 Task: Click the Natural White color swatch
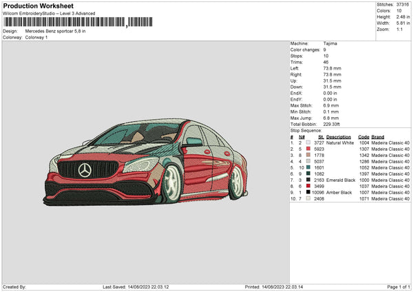coord(308,143)
